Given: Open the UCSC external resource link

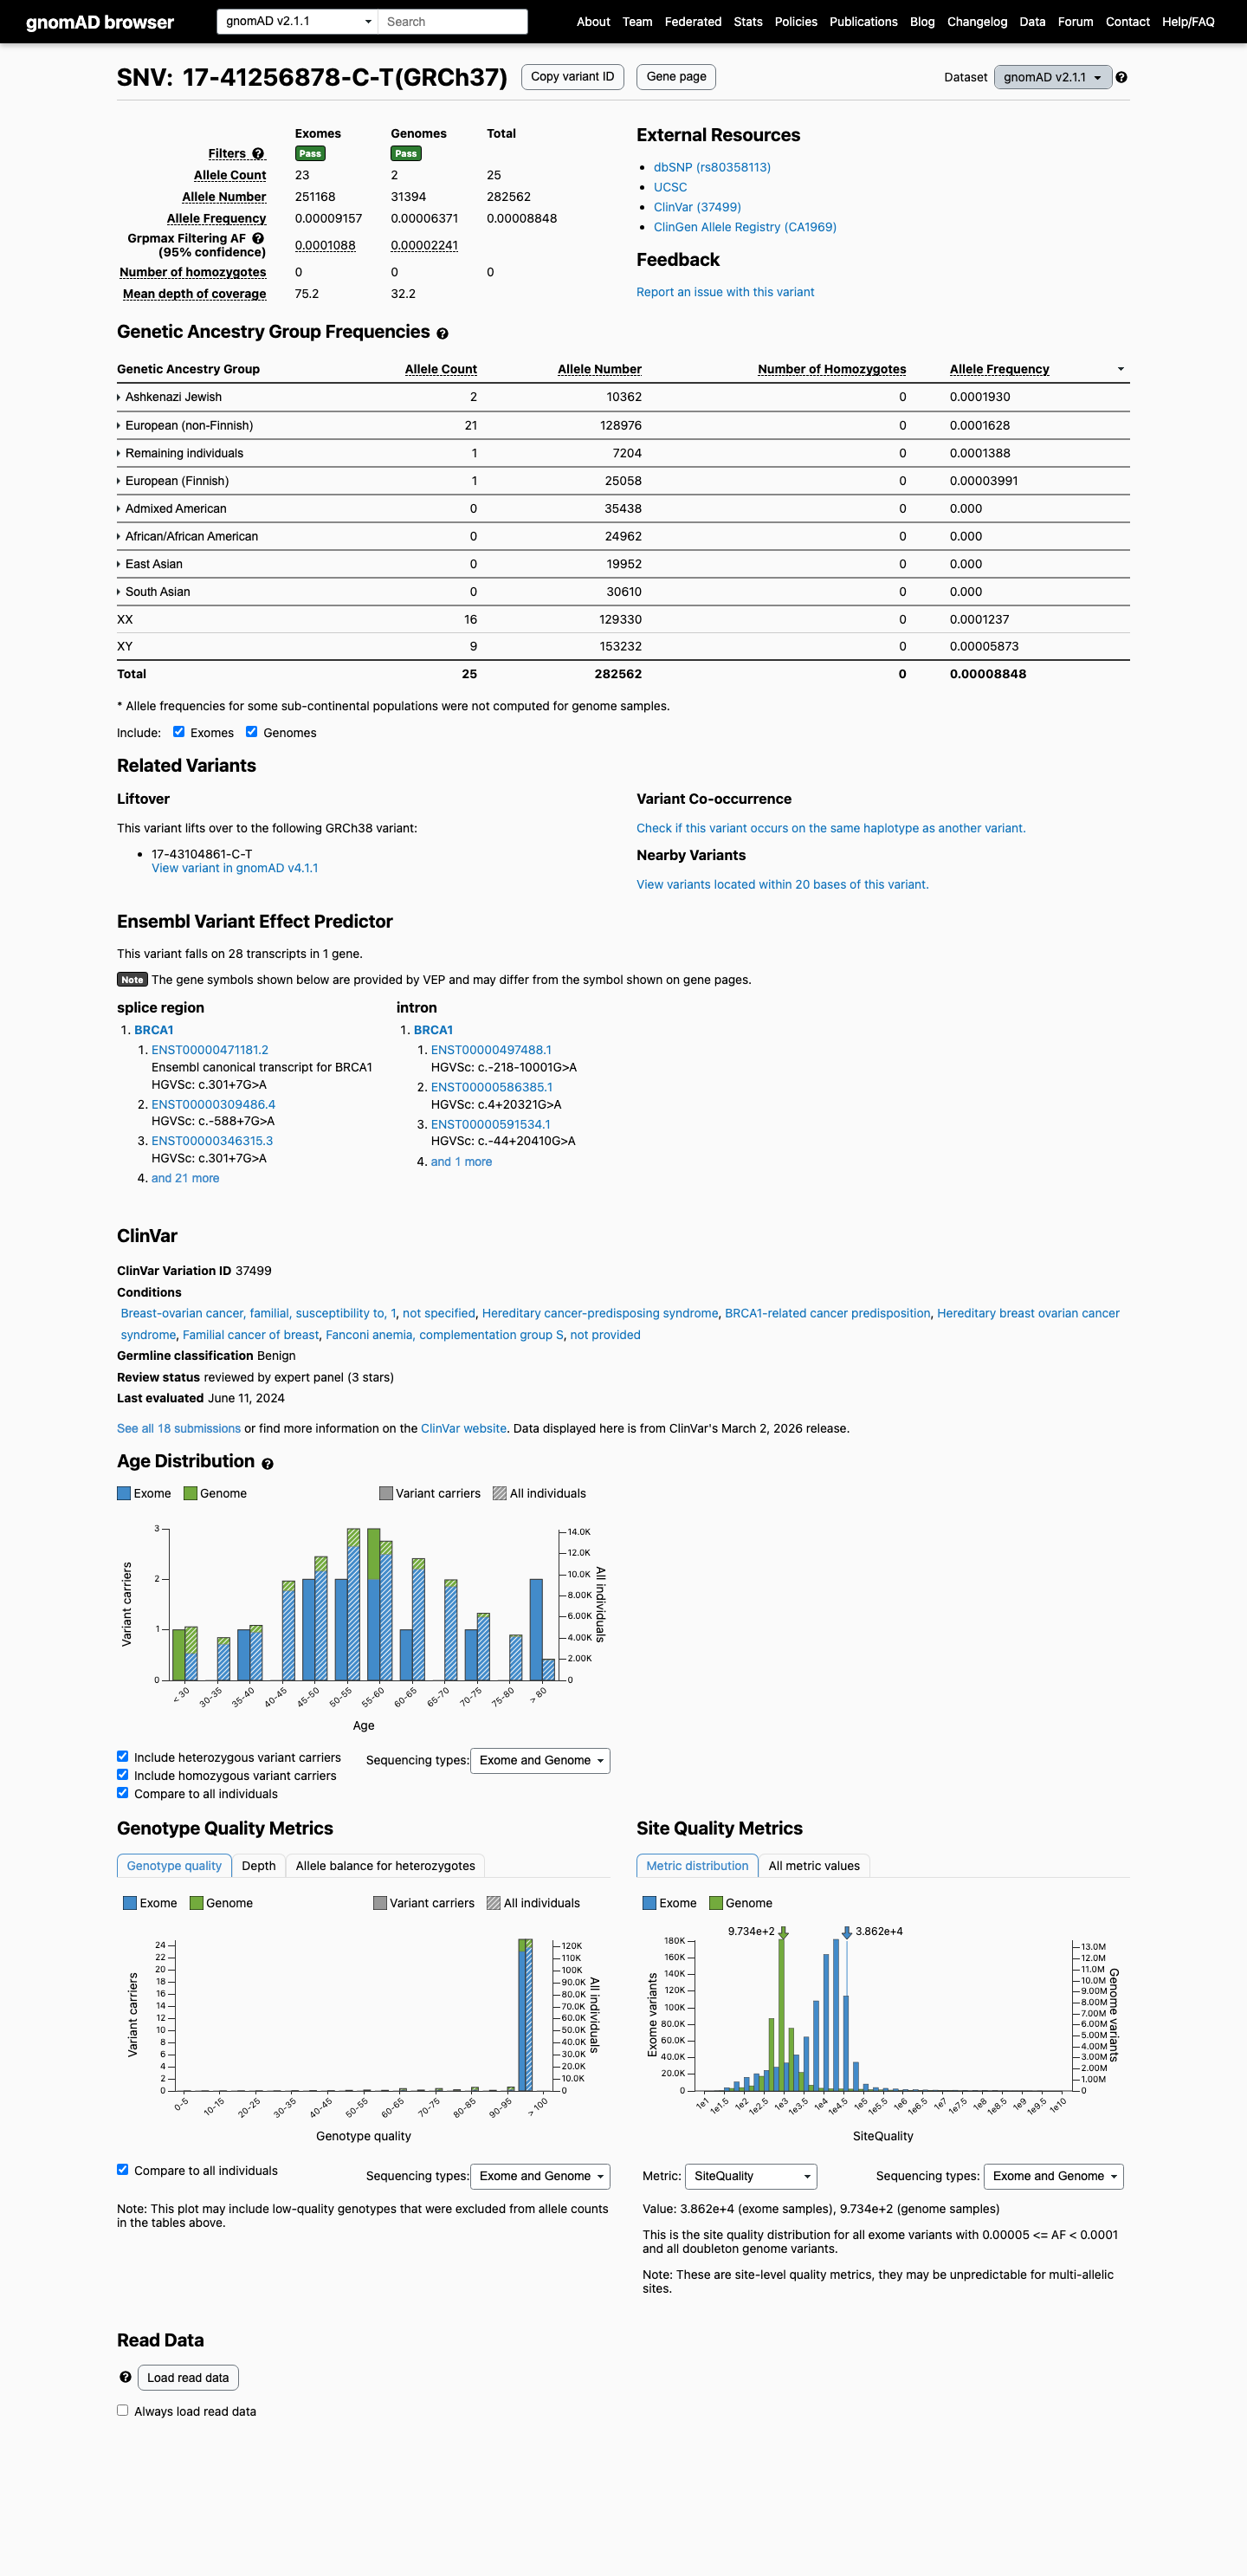Looking at the screenshot, I should click(670, 187).
